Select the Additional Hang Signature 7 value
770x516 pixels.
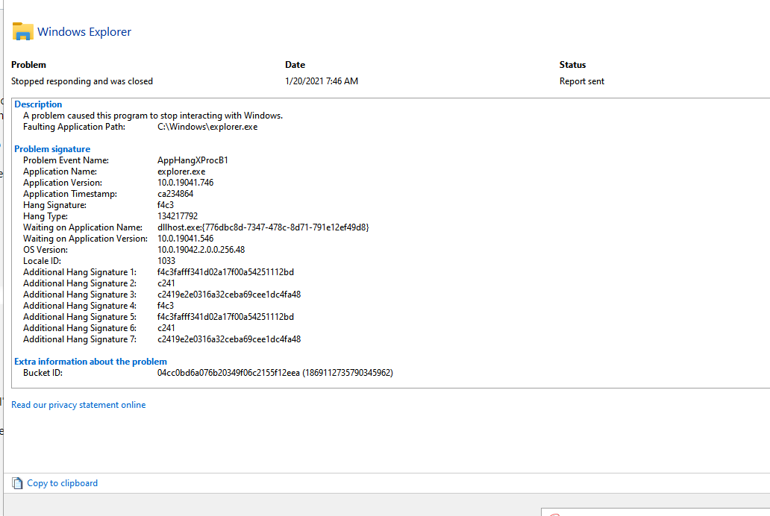(229, 339)
